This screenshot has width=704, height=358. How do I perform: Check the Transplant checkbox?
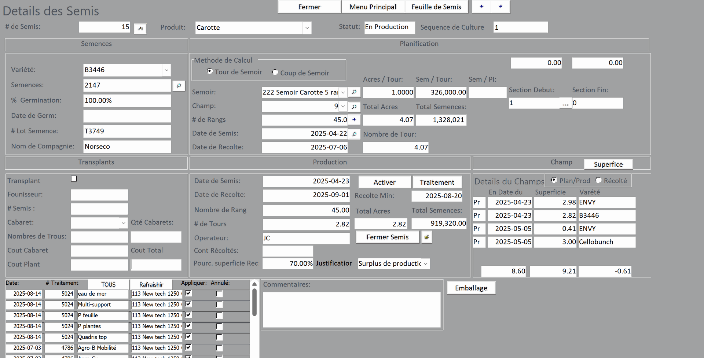coord(74,179)
